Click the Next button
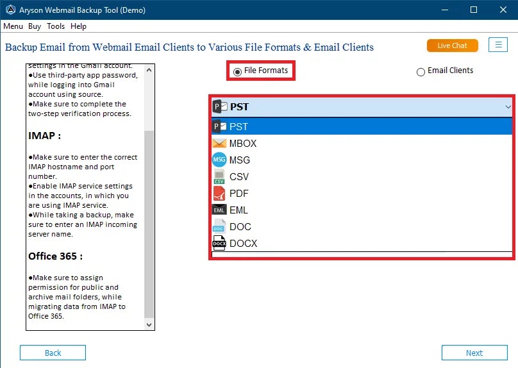Screen dimensions: 518x368 tap(474, 353)
